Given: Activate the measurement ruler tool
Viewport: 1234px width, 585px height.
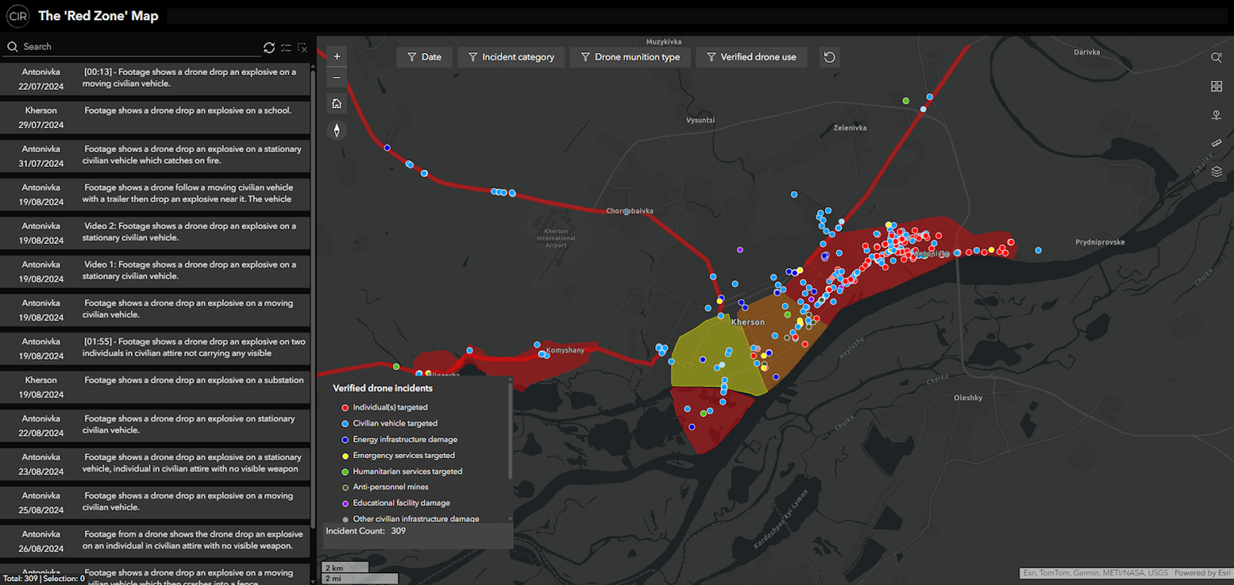Looking at the screenshot, I should click(1216, 143).
